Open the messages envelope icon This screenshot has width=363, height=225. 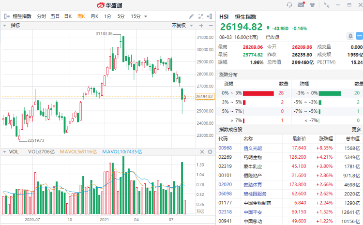click(301, 5)
